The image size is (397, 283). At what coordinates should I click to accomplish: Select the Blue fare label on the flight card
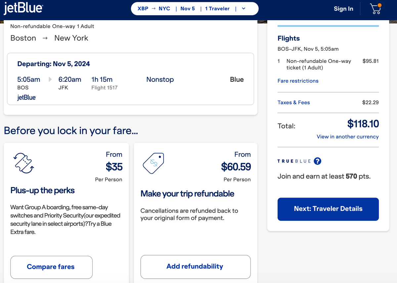(237, 79)
